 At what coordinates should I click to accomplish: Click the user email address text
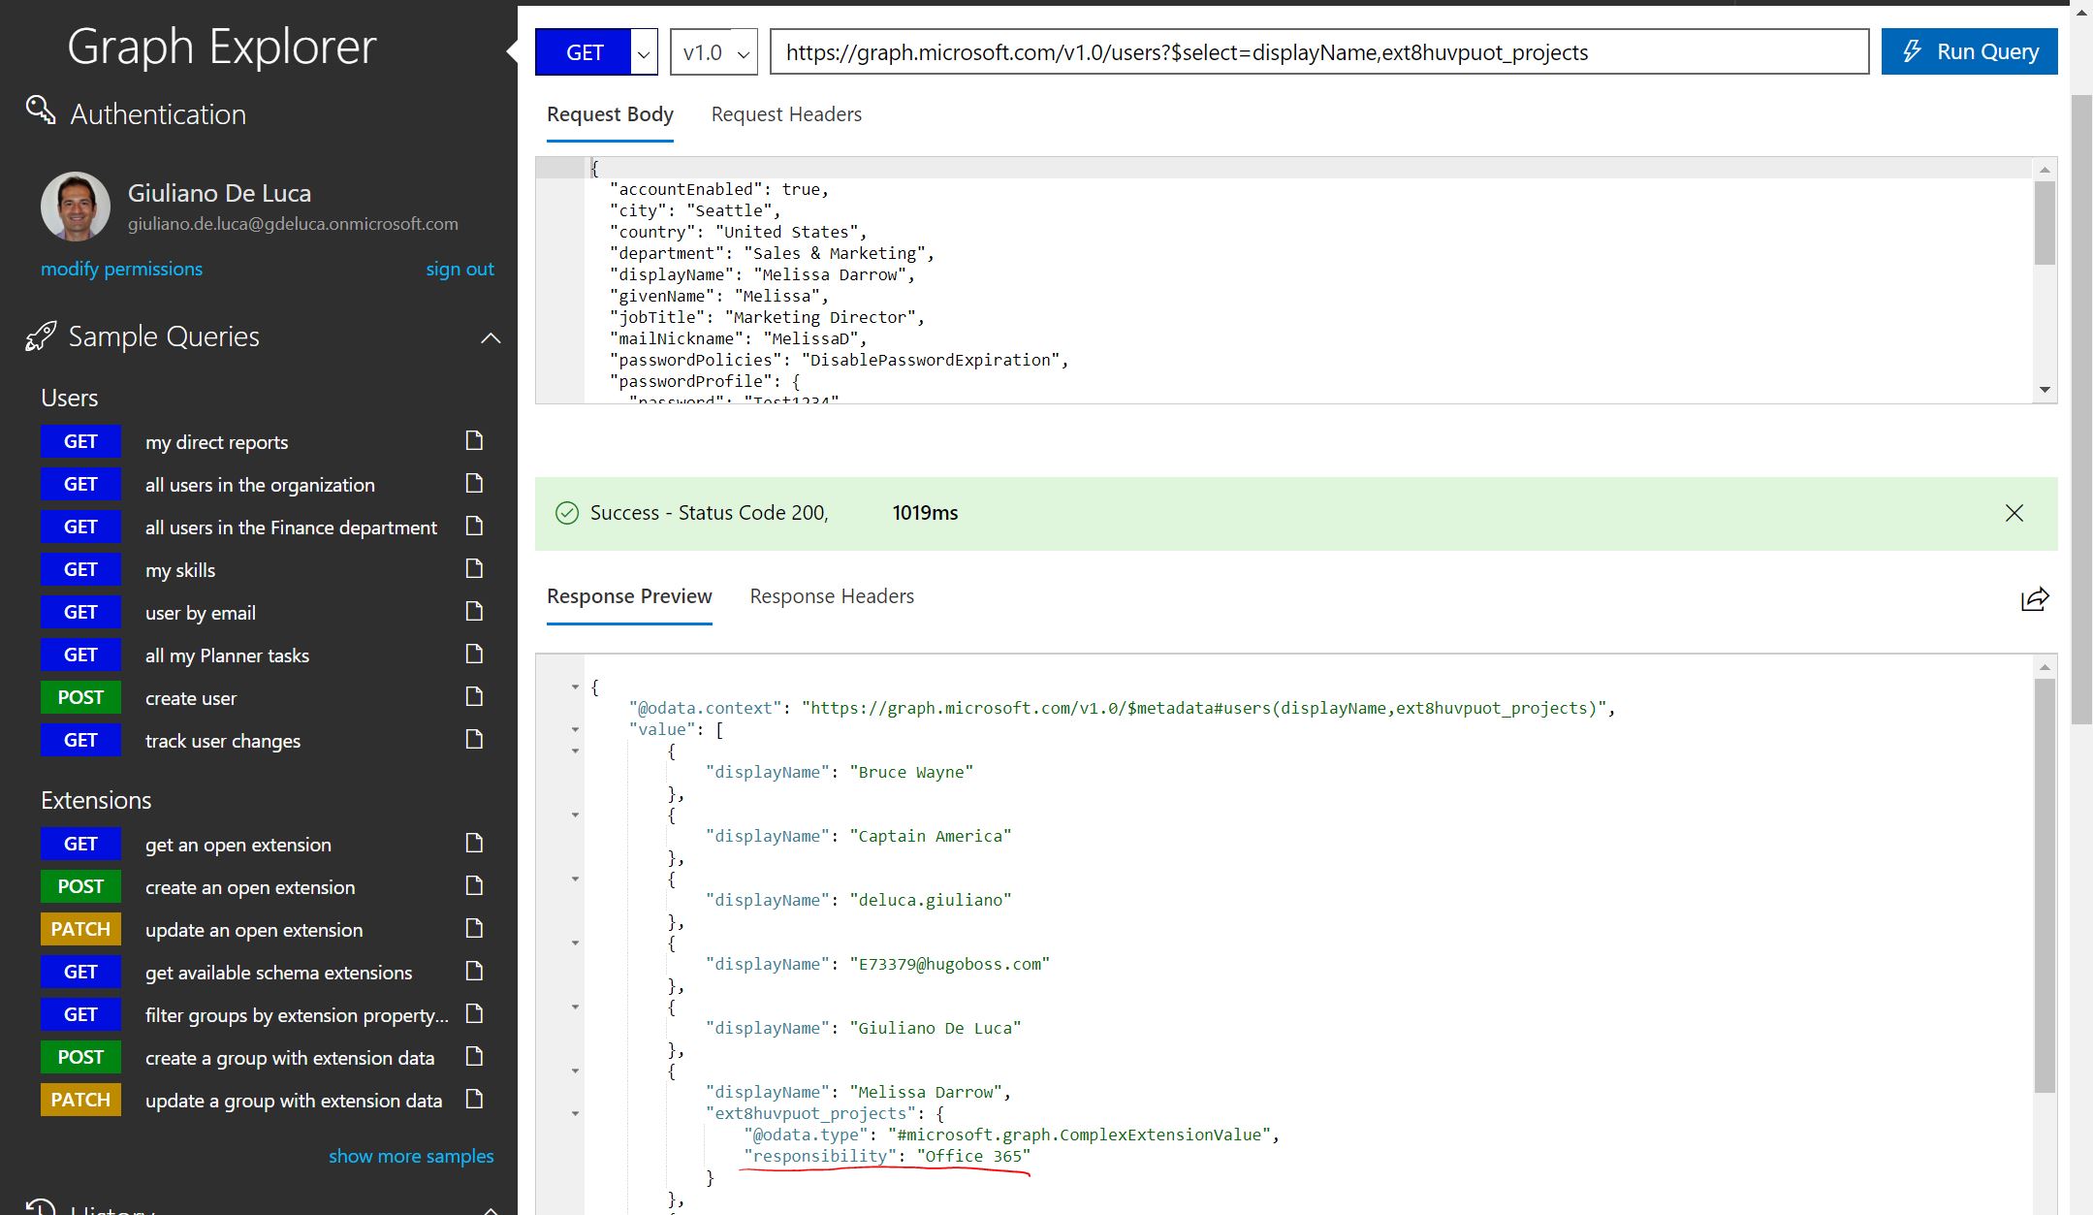point(293,224)
